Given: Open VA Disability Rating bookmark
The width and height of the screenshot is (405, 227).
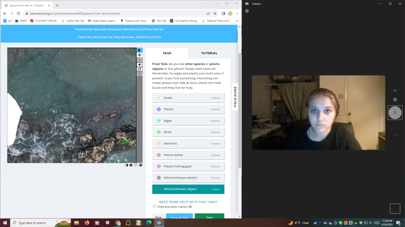Looking at the screenshot, I should pos(184,21).
